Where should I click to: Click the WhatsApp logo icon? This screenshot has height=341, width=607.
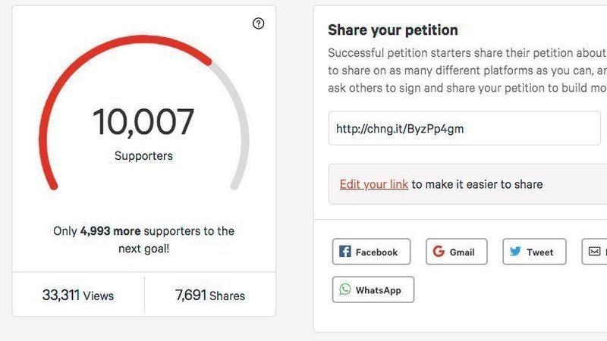(x=345, y=289)
